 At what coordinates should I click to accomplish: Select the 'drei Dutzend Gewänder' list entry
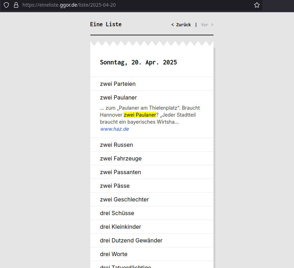click(152, 240)
